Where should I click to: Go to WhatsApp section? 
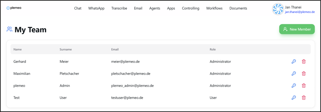pyautogui.click(x=96, y=8)
